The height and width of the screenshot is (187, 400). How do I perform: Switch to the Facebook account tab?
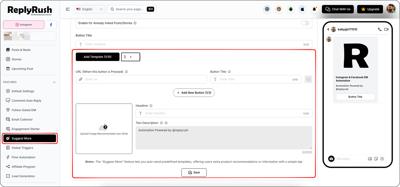[51, 25]
